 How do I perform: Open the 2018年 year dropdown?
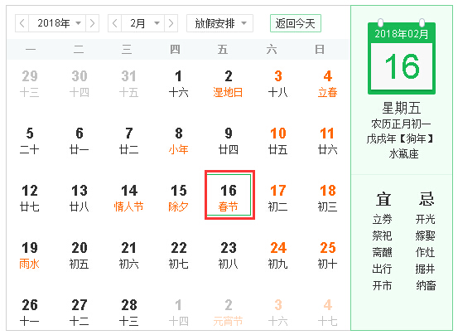coord(57,23)
